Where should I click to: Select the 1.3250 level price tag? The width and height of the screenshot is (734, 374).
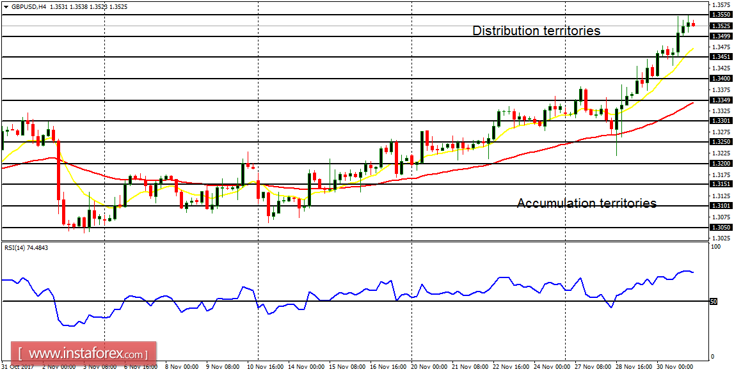[721, 142]
